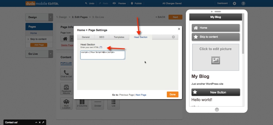Switch to the General tab

coord(86,37)
